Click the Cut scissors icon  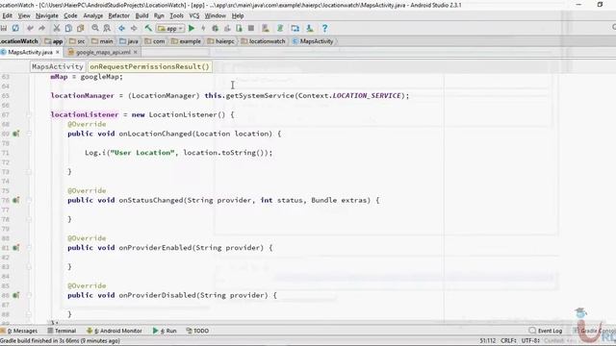coord(57,28)
